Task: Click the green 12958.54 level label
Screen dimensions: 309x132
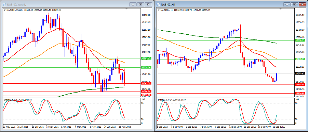Action: tap(146, 67)
